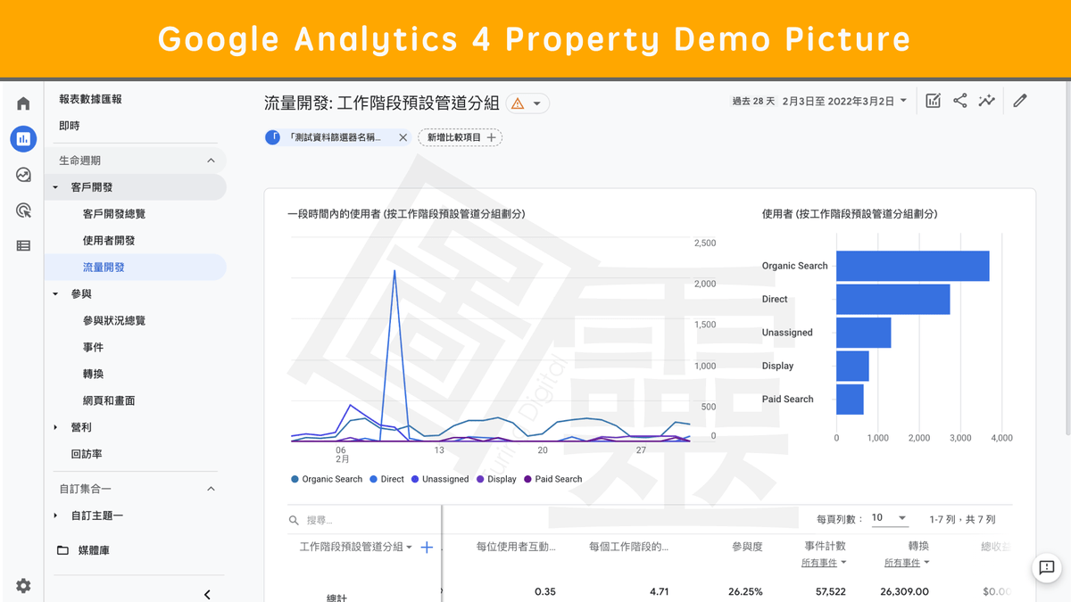Toggle Unassigned legend item in line chart
Screen dimensions: 1071x602
[x=439, y=479]
